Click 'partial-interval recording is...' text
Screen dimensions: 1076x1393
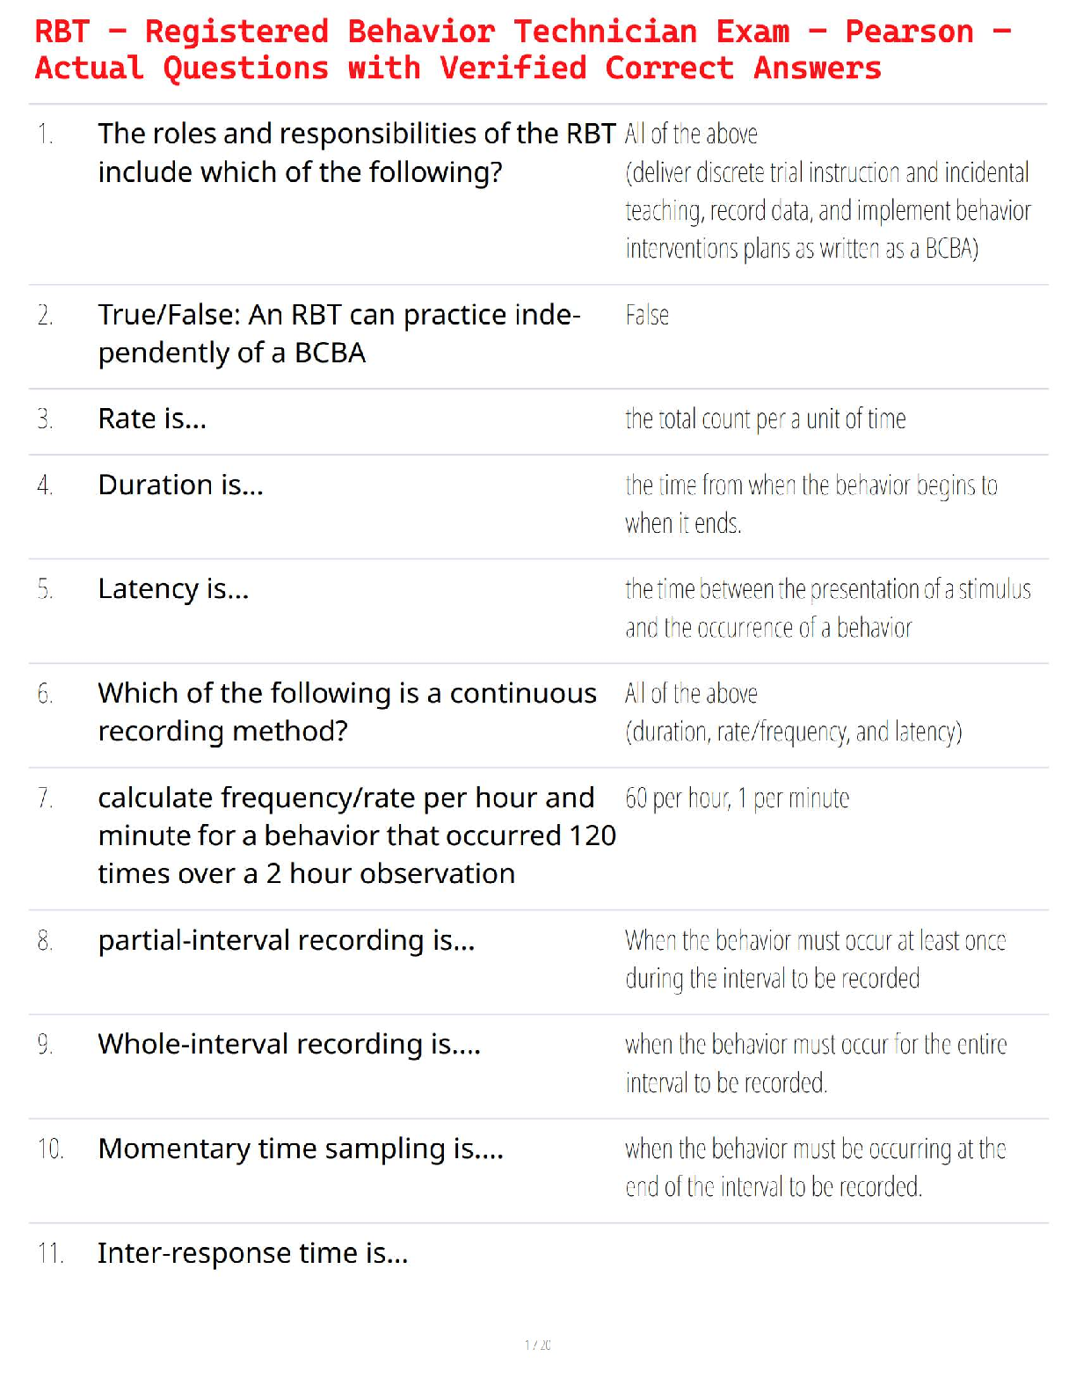pyautogui.click(x=287, y=941)
